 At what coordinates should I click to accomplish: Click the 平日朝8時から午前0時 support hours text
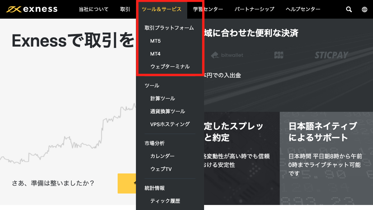[325, 164]
